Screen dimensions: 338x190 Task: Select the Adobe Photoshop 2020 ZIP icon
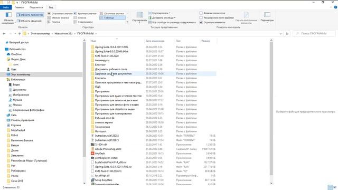92,149
